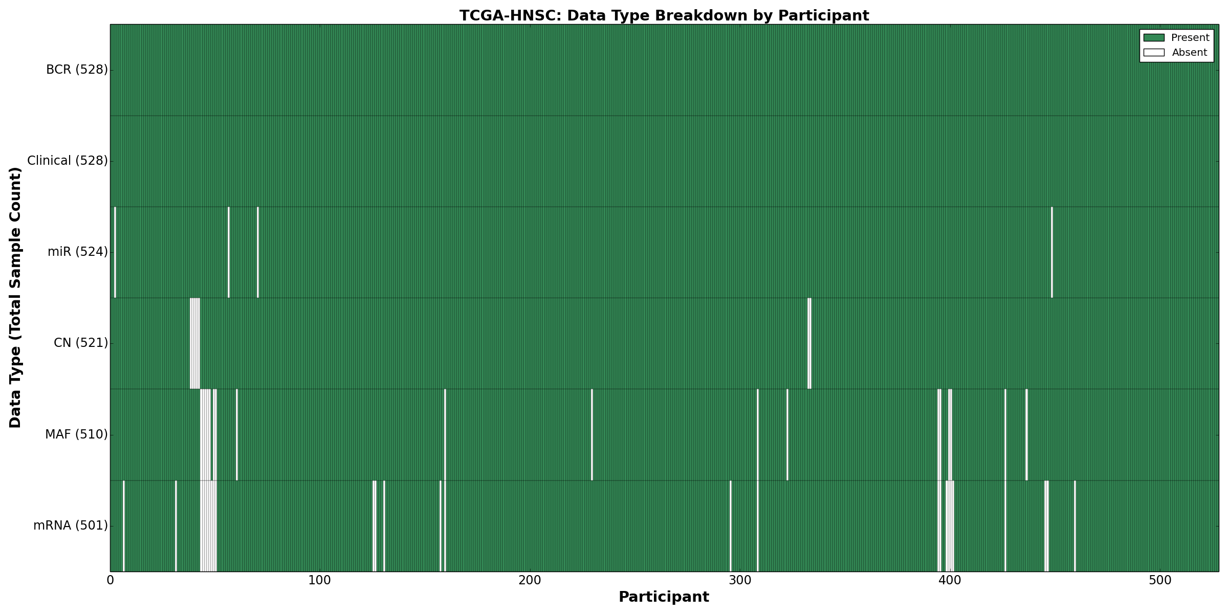Click the Participant x-axis label
Image resolution: width=1228 pixels, height=614 pixels.
point(664,597)
